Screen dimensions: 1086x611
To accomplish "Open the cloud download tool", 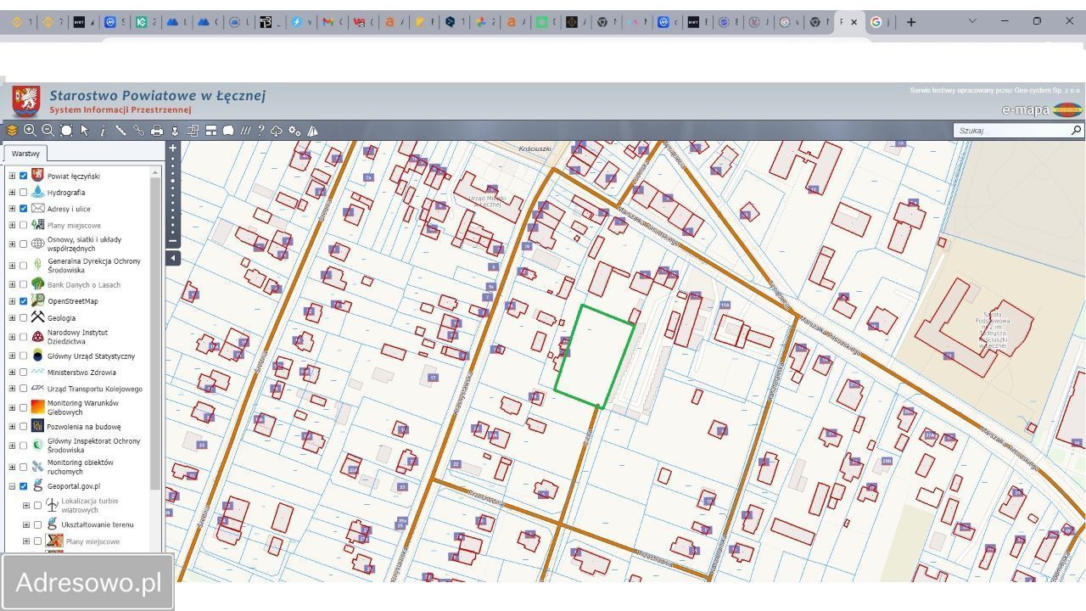I will tap(277, 131).
